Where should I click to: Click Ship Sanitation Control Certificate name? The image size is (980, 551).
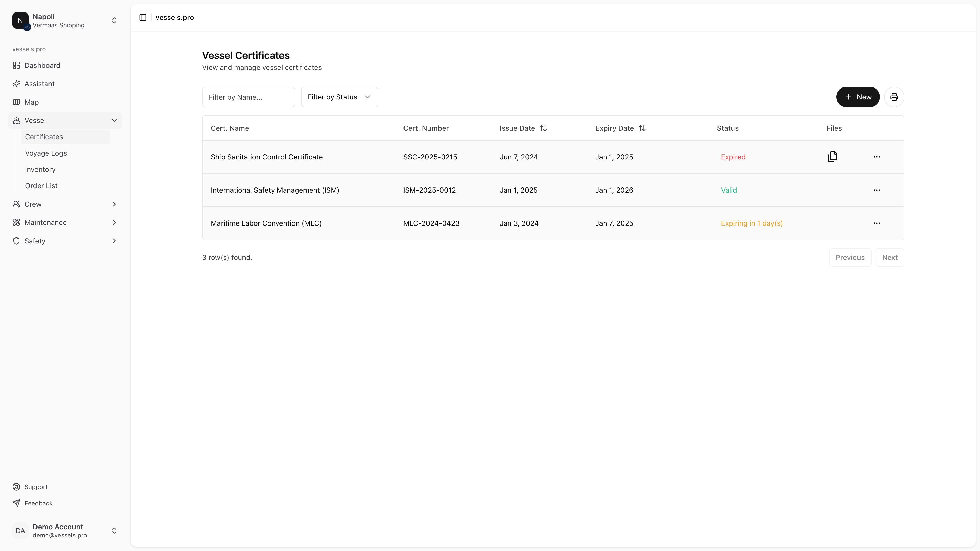[x=266, y=157]
